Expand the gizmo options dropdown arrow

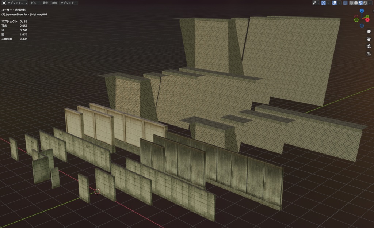click(328, 3)
